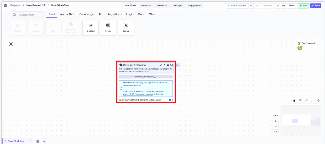
Task: Go to Projects breadcrumb
Action: [x=15, y=6]
